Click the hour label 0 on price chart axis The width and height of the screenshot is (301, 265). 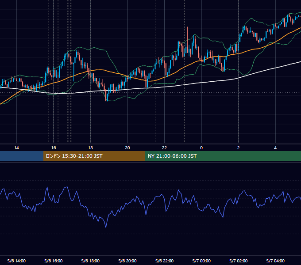point(201,148)
